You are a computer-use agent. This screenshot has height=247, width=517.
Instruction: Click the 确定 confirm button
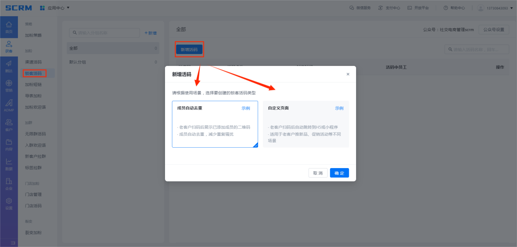pos(339,173)
